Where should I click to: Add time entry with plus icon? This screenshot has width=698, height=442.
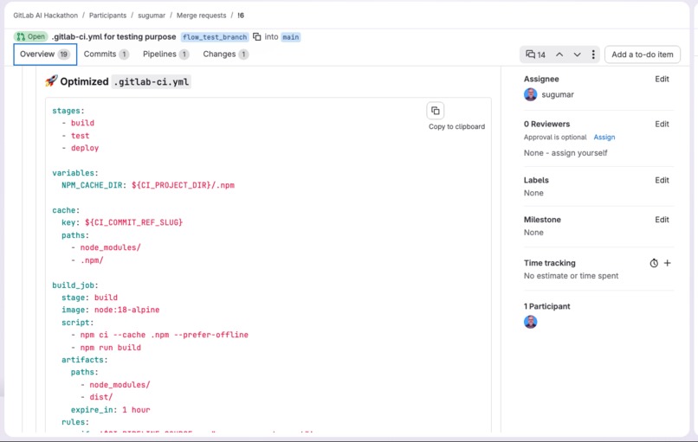(668, 263)
